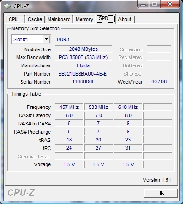This screenshot has width=183, height=206.
Task: Click the RAS# Precharge label
Action: (x=32, y=132)
